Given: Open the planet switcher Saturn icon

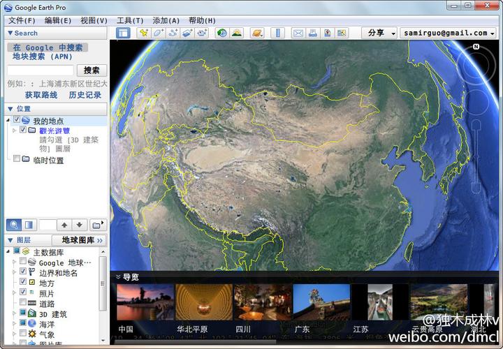Looking at the screenshot, I should 257,33.
